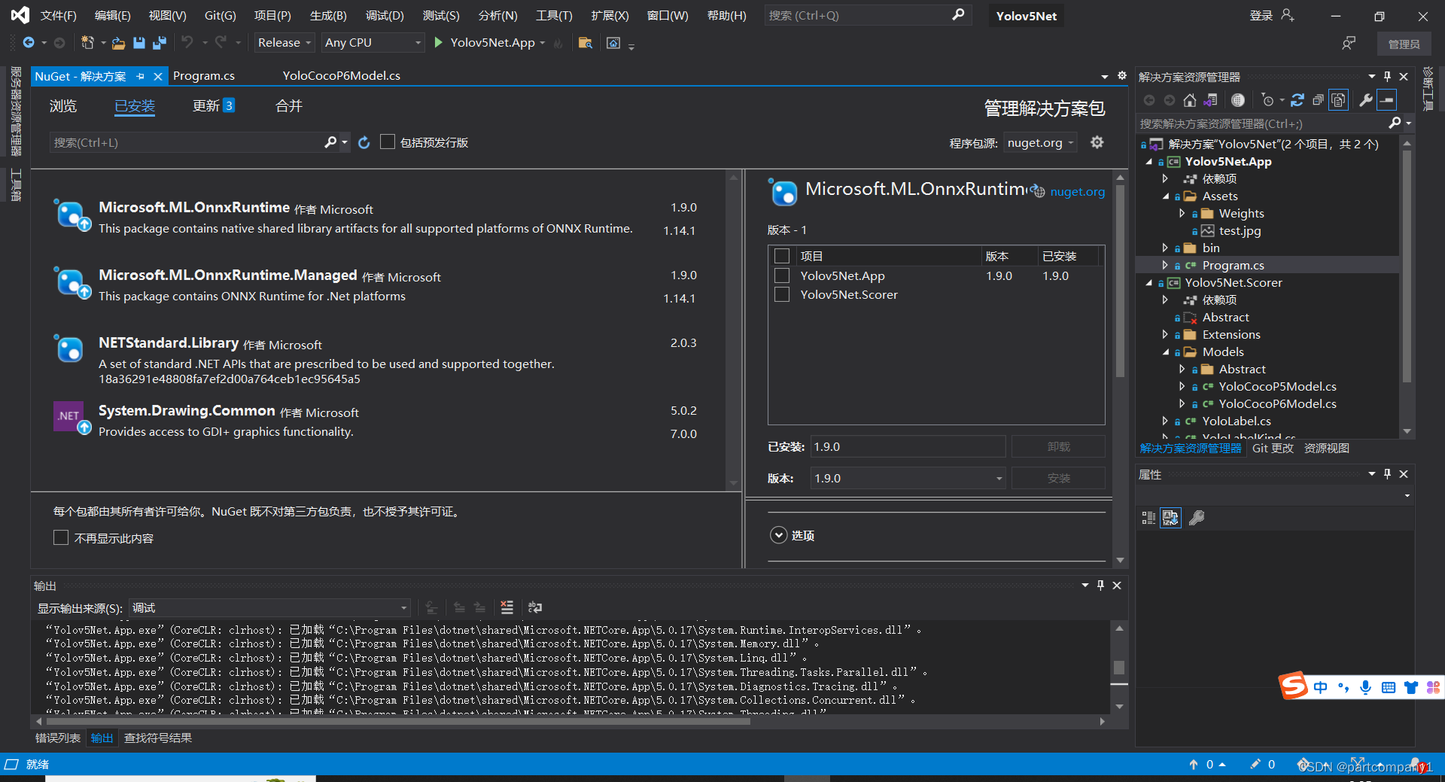Click Property Pages wrench in Properties panel
This screenshot has height=782, width=1445.
[1197, 518]
